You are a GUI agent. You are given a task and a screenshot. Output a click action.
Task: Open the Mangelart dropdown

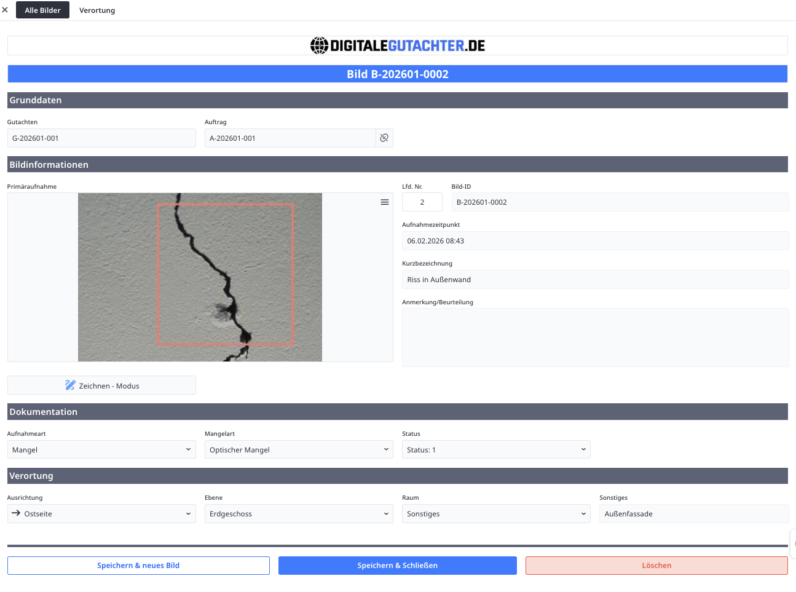click(x=299, y=450)
